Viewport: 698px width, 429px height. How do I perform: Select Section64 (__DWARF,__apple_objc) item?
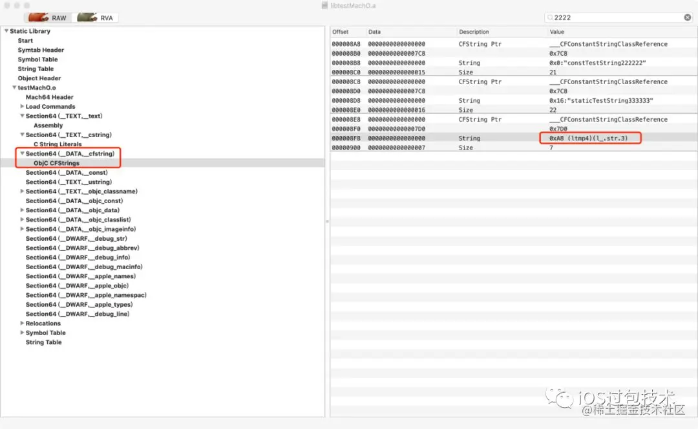(x=77, y=285)
